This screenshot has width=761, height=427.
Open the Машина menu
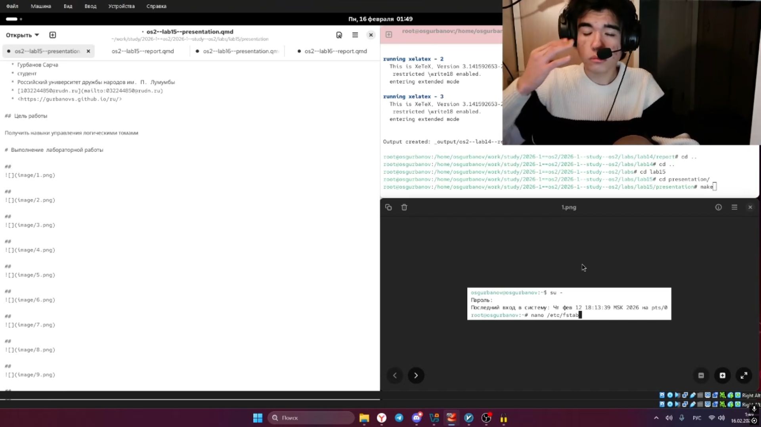click(41, 6)
